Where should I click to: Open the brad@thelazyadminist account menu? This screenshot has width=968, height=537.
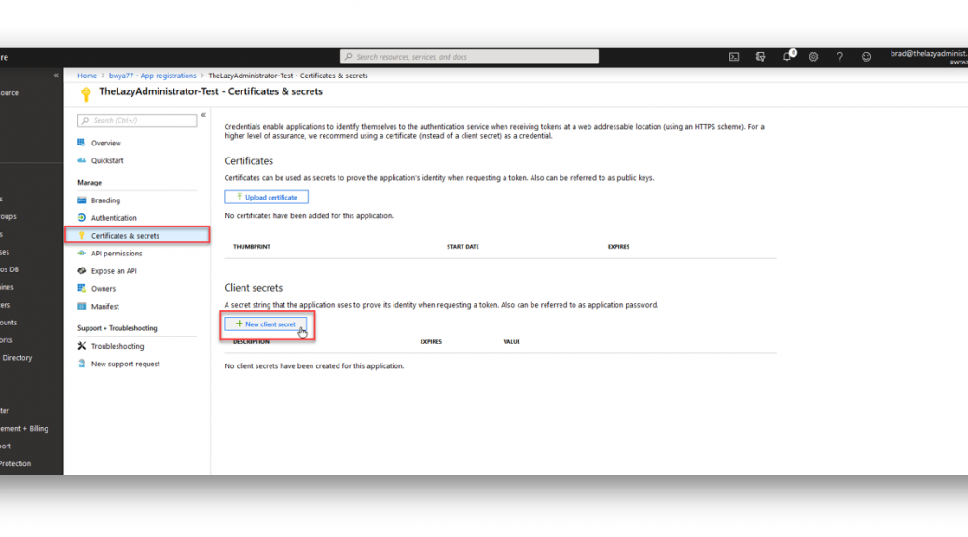click(929, 57)
